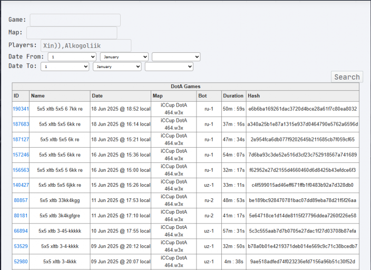
Task: Click duration '47m : 34s'
Action: (234, 140)
